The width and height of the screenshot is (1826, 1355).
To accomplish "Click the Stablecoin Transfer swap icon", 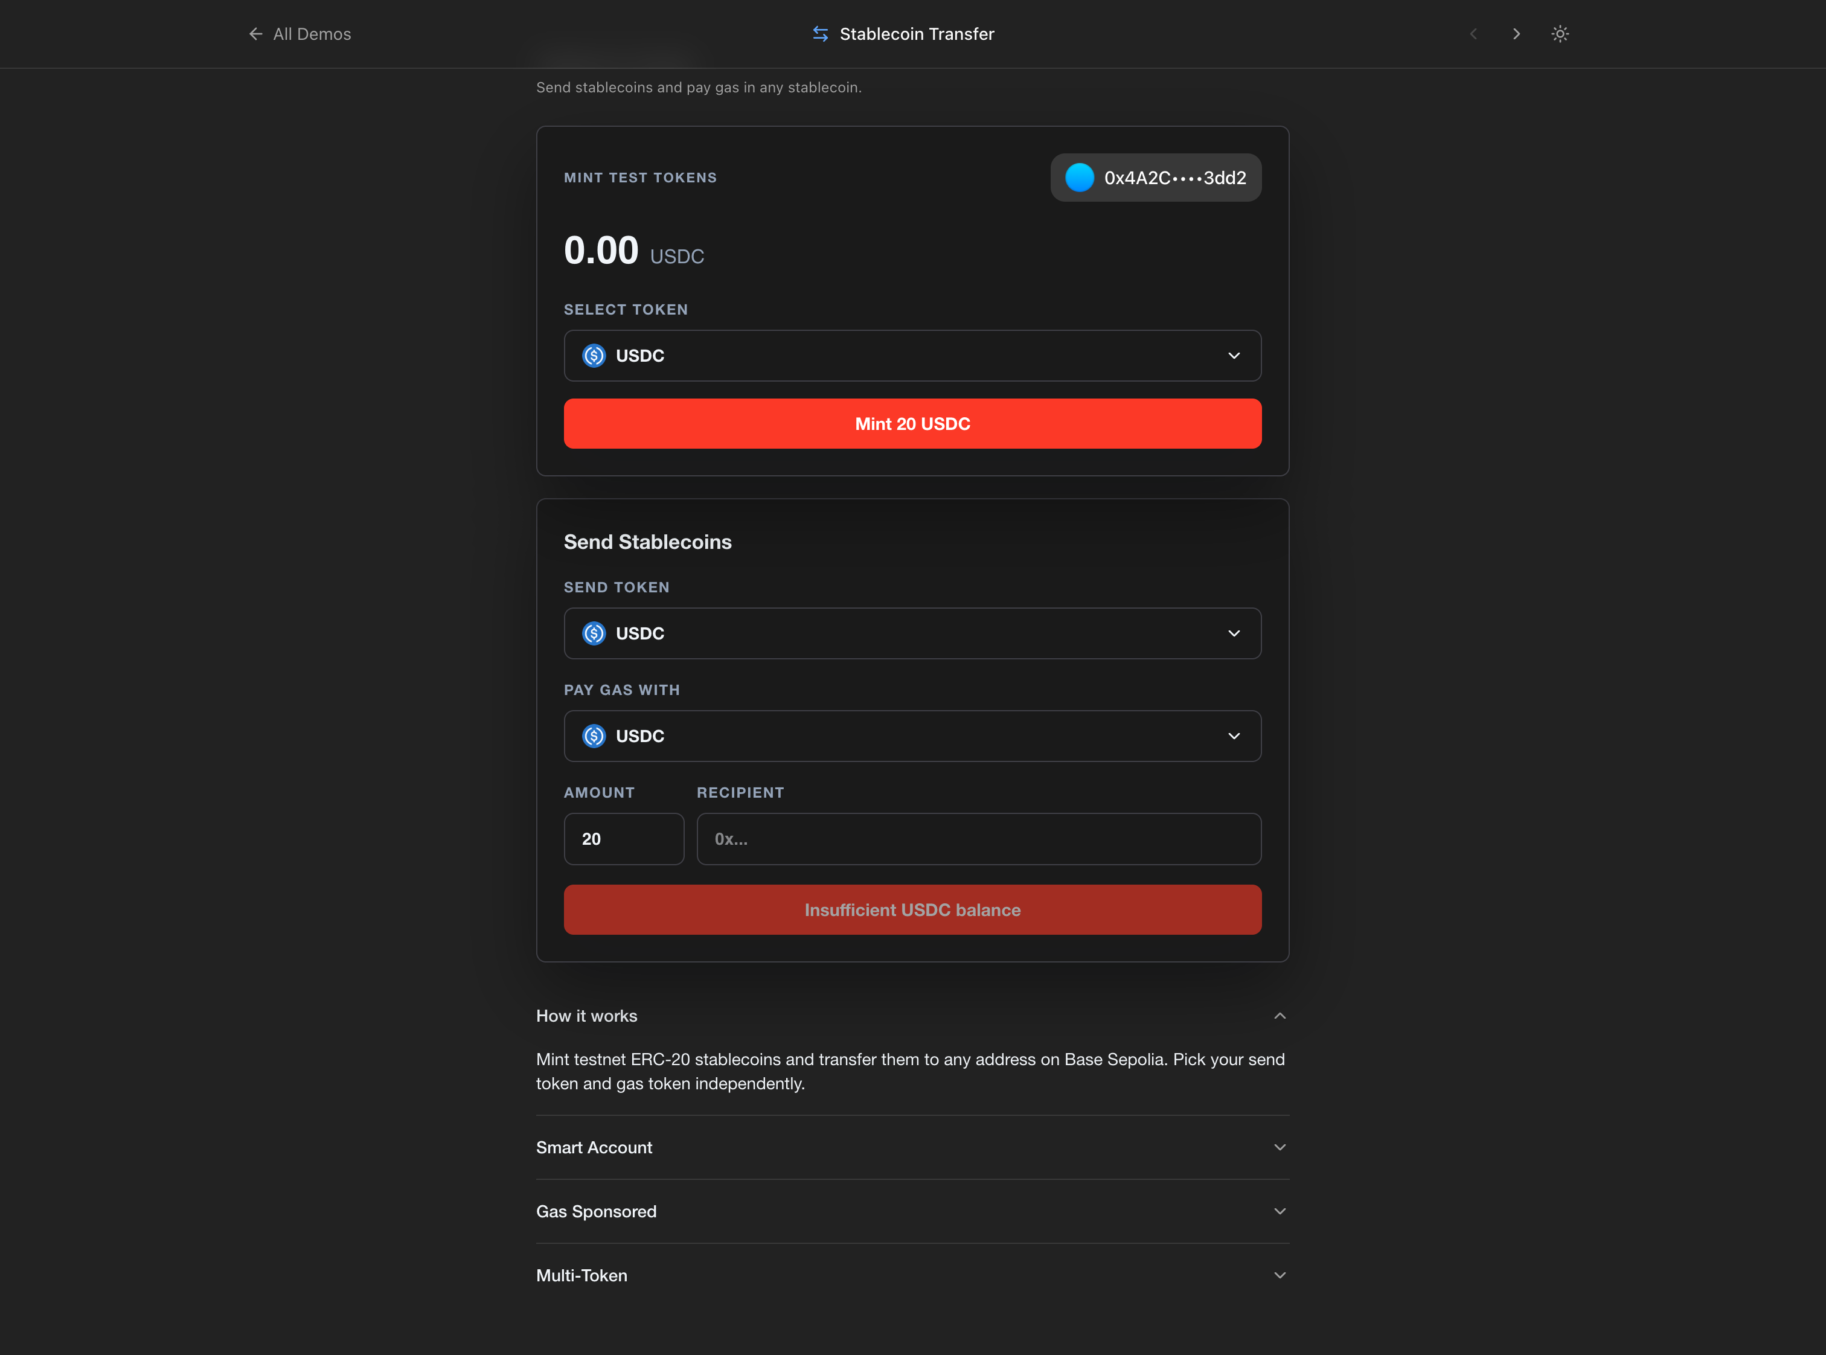I will 819,34.
